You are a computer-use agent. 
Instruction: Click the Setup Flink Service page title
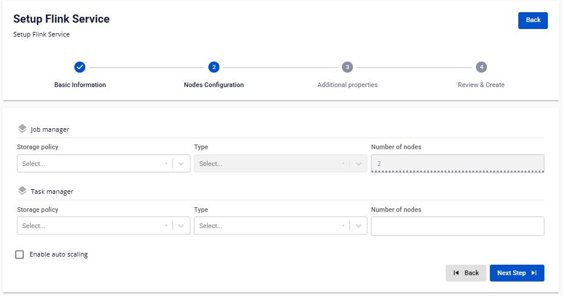62,19
